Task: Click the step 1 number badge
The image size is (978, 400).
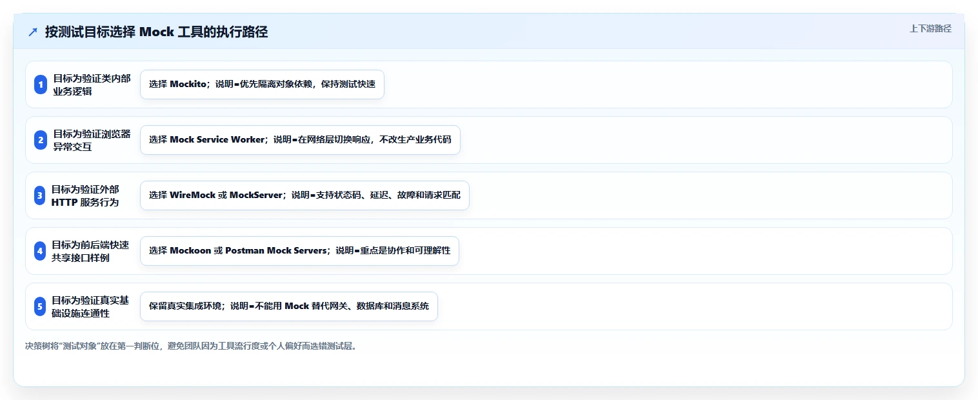Action: point(41,85)
